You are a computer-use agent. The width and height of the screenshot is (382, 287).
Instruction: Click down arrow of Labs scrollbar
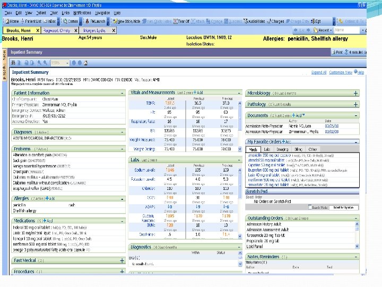click(x=240, y=236)
